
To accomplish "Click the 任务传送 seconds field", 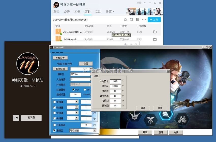I will tap(86, 125).
